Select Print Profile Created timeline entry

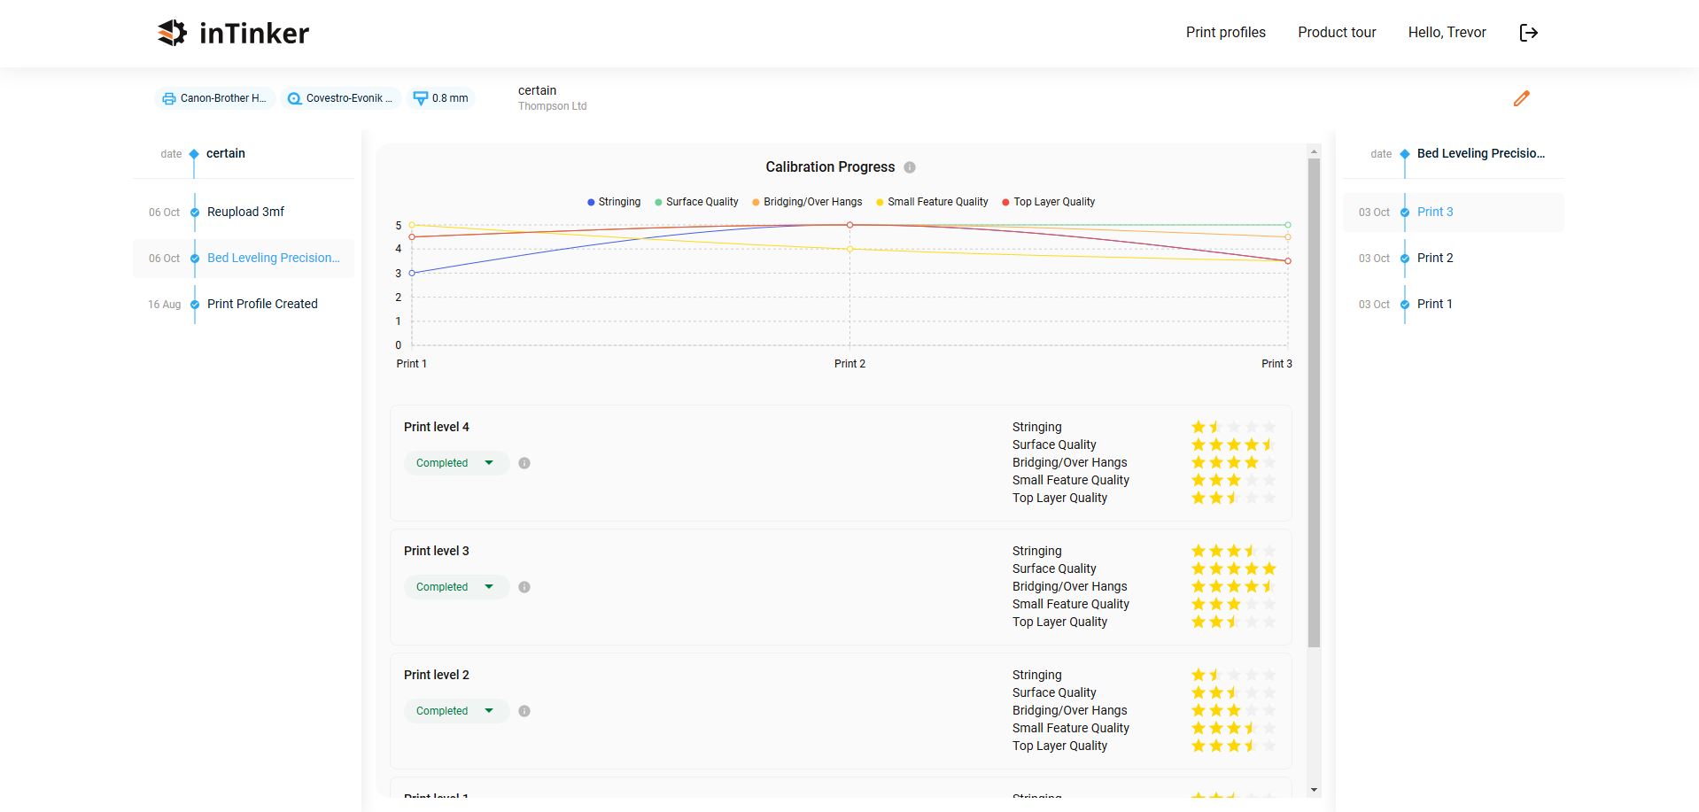click(244, 305)
